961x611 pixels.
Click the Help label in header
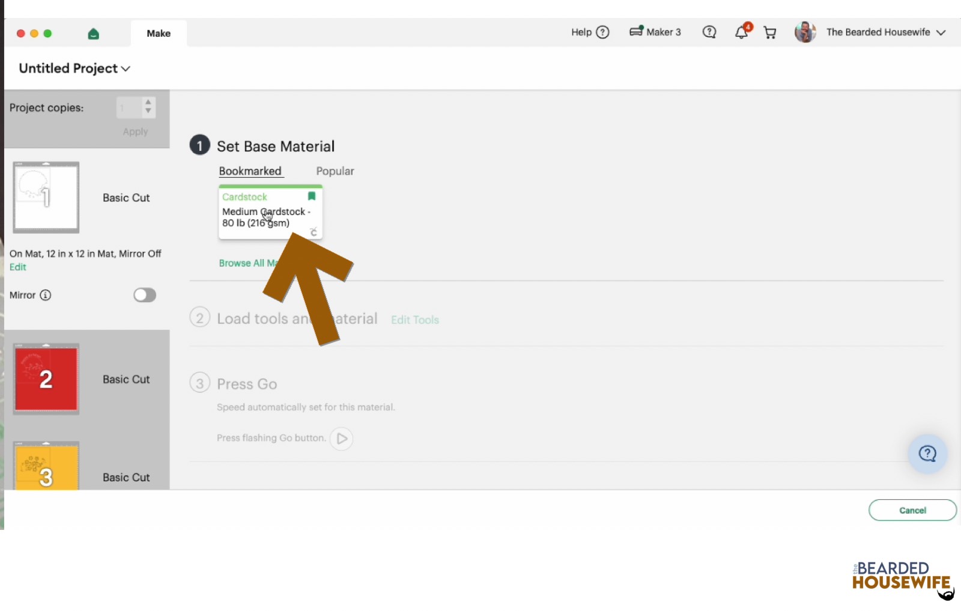[x=581, y=32]
